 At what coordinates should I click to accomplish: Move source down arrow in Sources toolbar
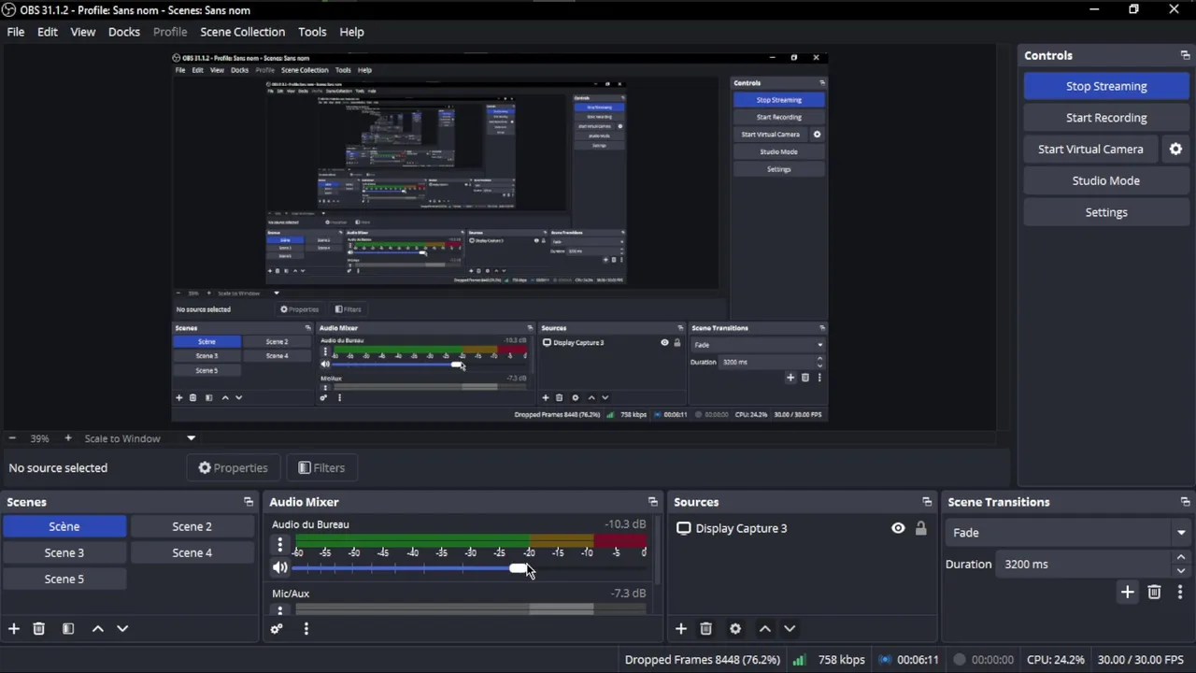point(790,629)
